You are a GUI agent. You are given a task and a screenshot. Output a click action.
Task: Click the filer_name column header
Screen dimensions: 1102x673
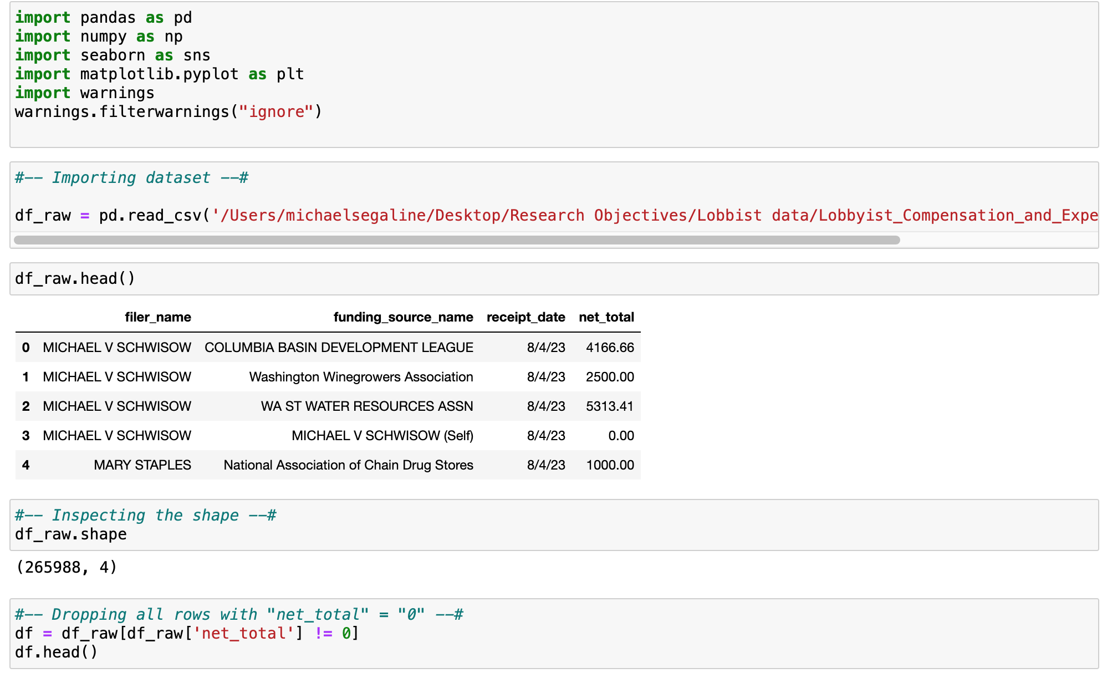[x=157, y=317]
